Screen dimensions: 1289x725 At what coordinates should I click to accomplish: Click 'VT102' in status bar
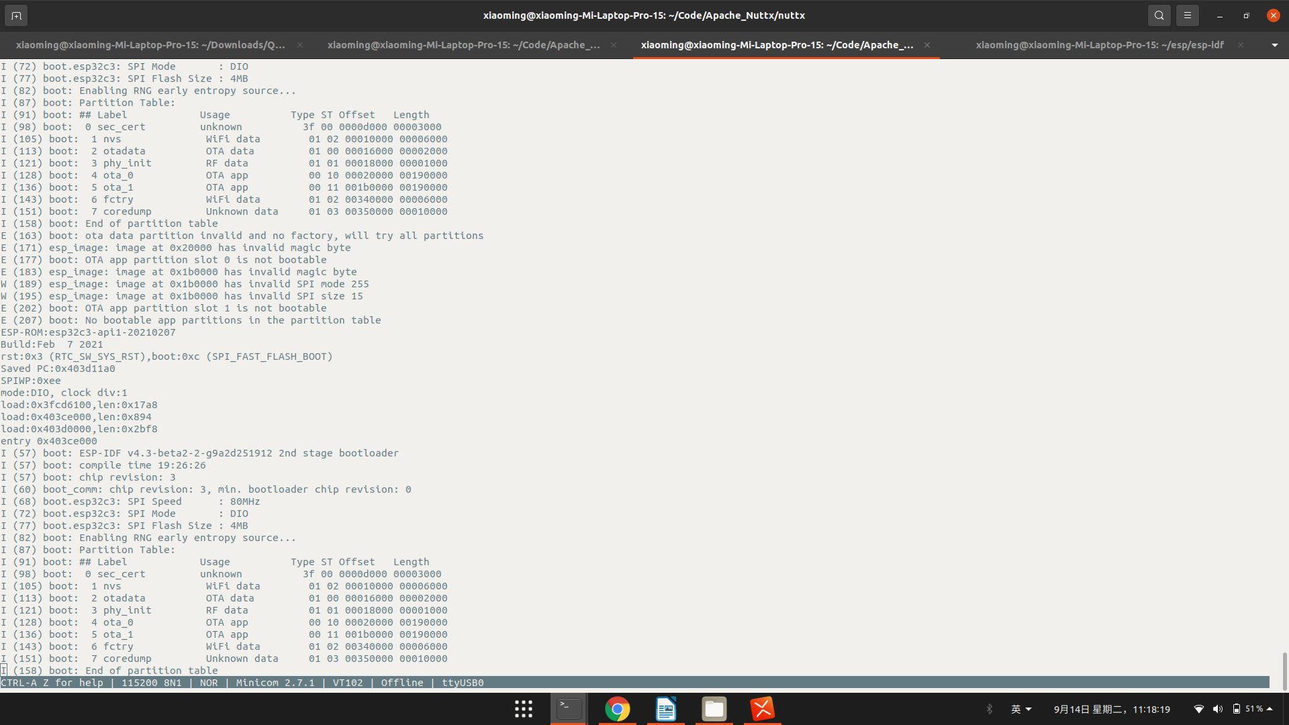(x=348, y=683)
